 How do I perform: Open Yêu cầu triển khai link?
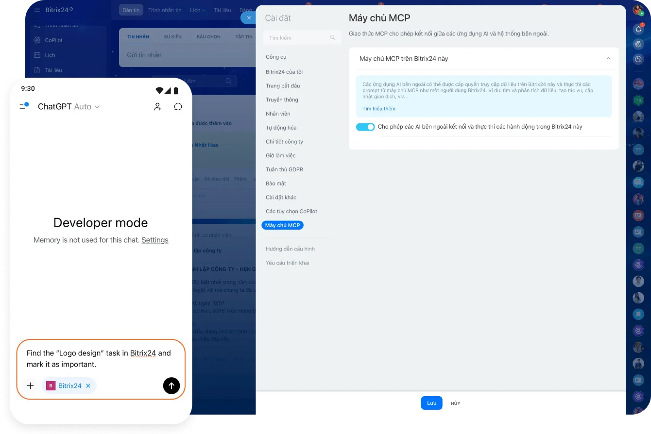click(287, 263)
